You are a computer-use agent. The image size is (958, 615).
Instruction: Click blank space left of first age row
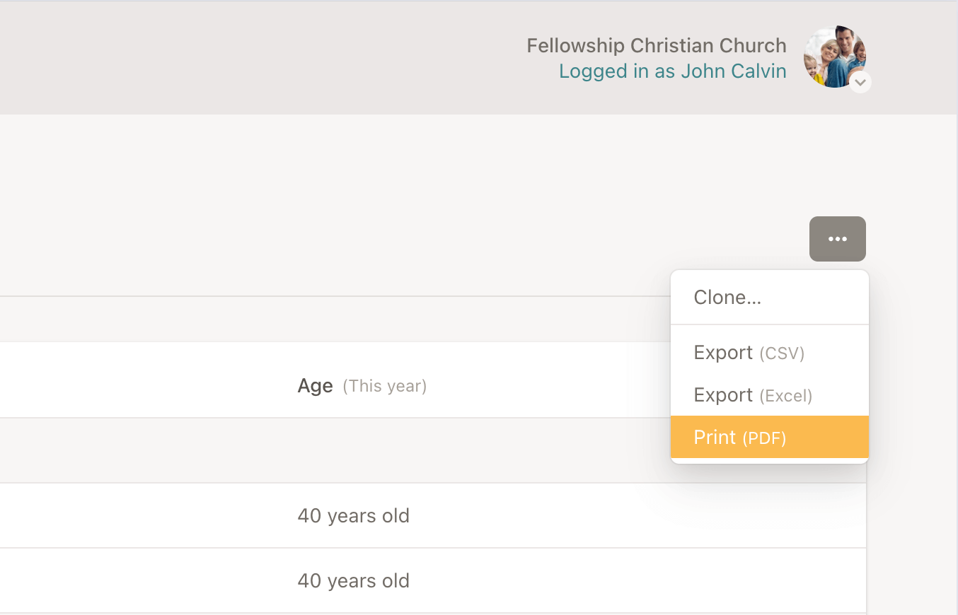tap(142, 516)
